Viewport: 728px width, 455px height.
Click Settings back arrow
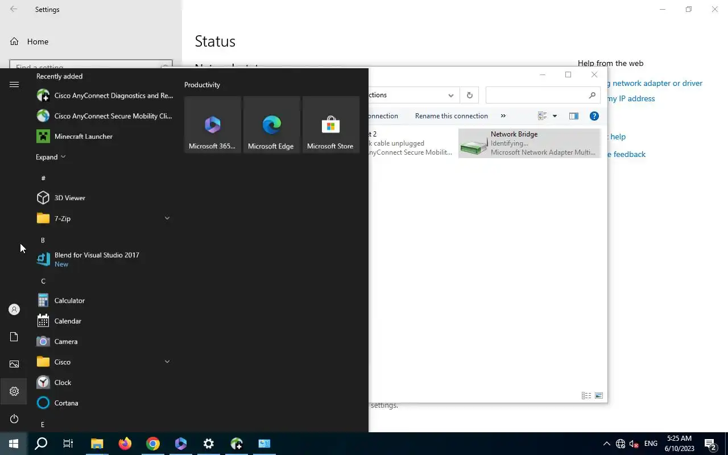pyautogui.click(x=14, y=9)
